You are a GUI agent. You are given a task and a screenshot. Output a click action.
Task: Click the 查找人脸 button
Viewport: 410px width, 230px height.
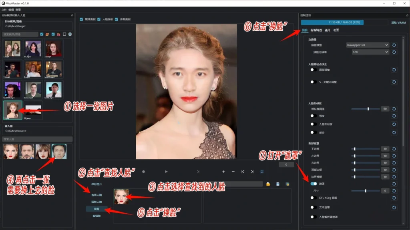96,195
